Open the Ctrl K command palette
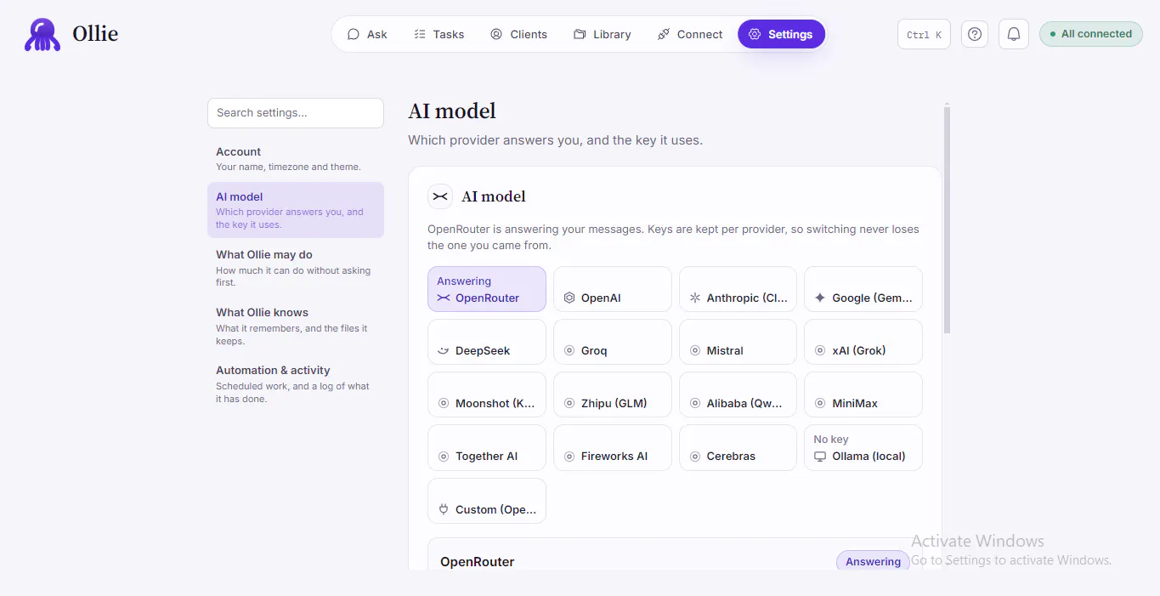 point(924,34)
